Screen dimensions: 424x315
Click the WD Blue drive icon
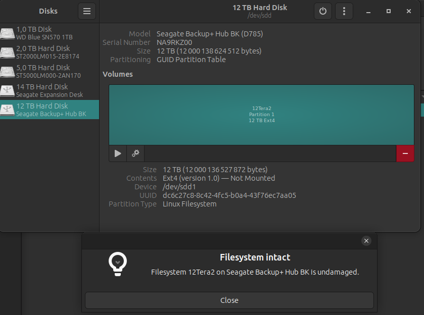(7, 33)
